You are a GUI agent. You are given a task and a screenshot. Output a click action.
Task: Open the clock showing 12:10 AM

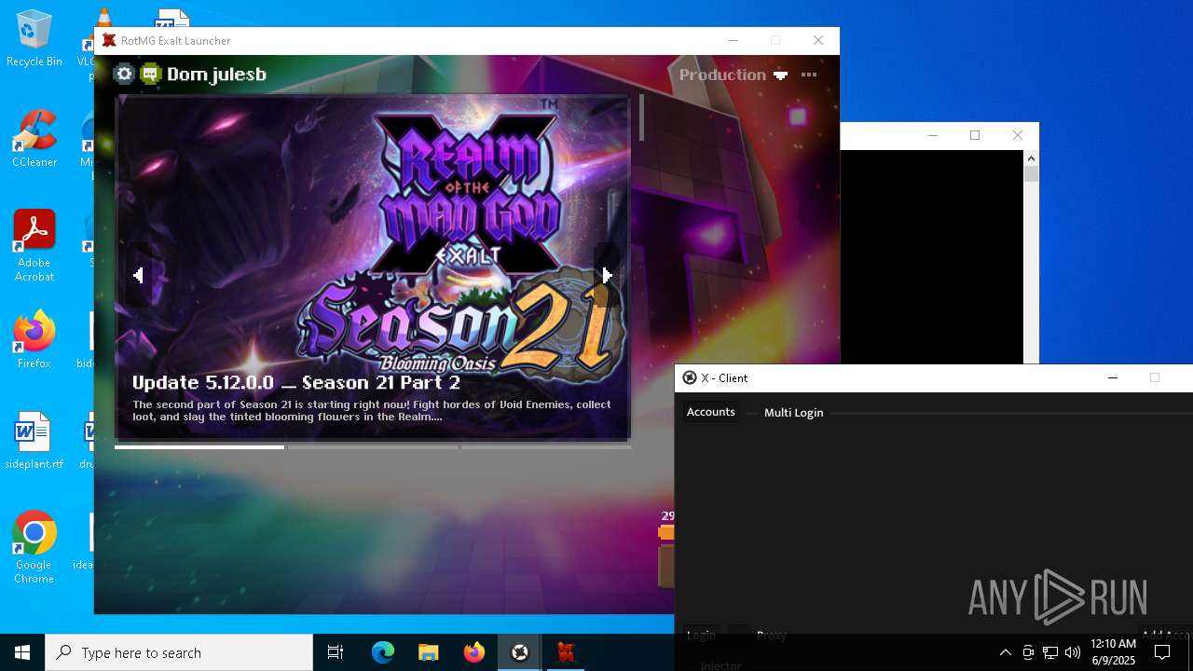click(x=1113, y=652)
